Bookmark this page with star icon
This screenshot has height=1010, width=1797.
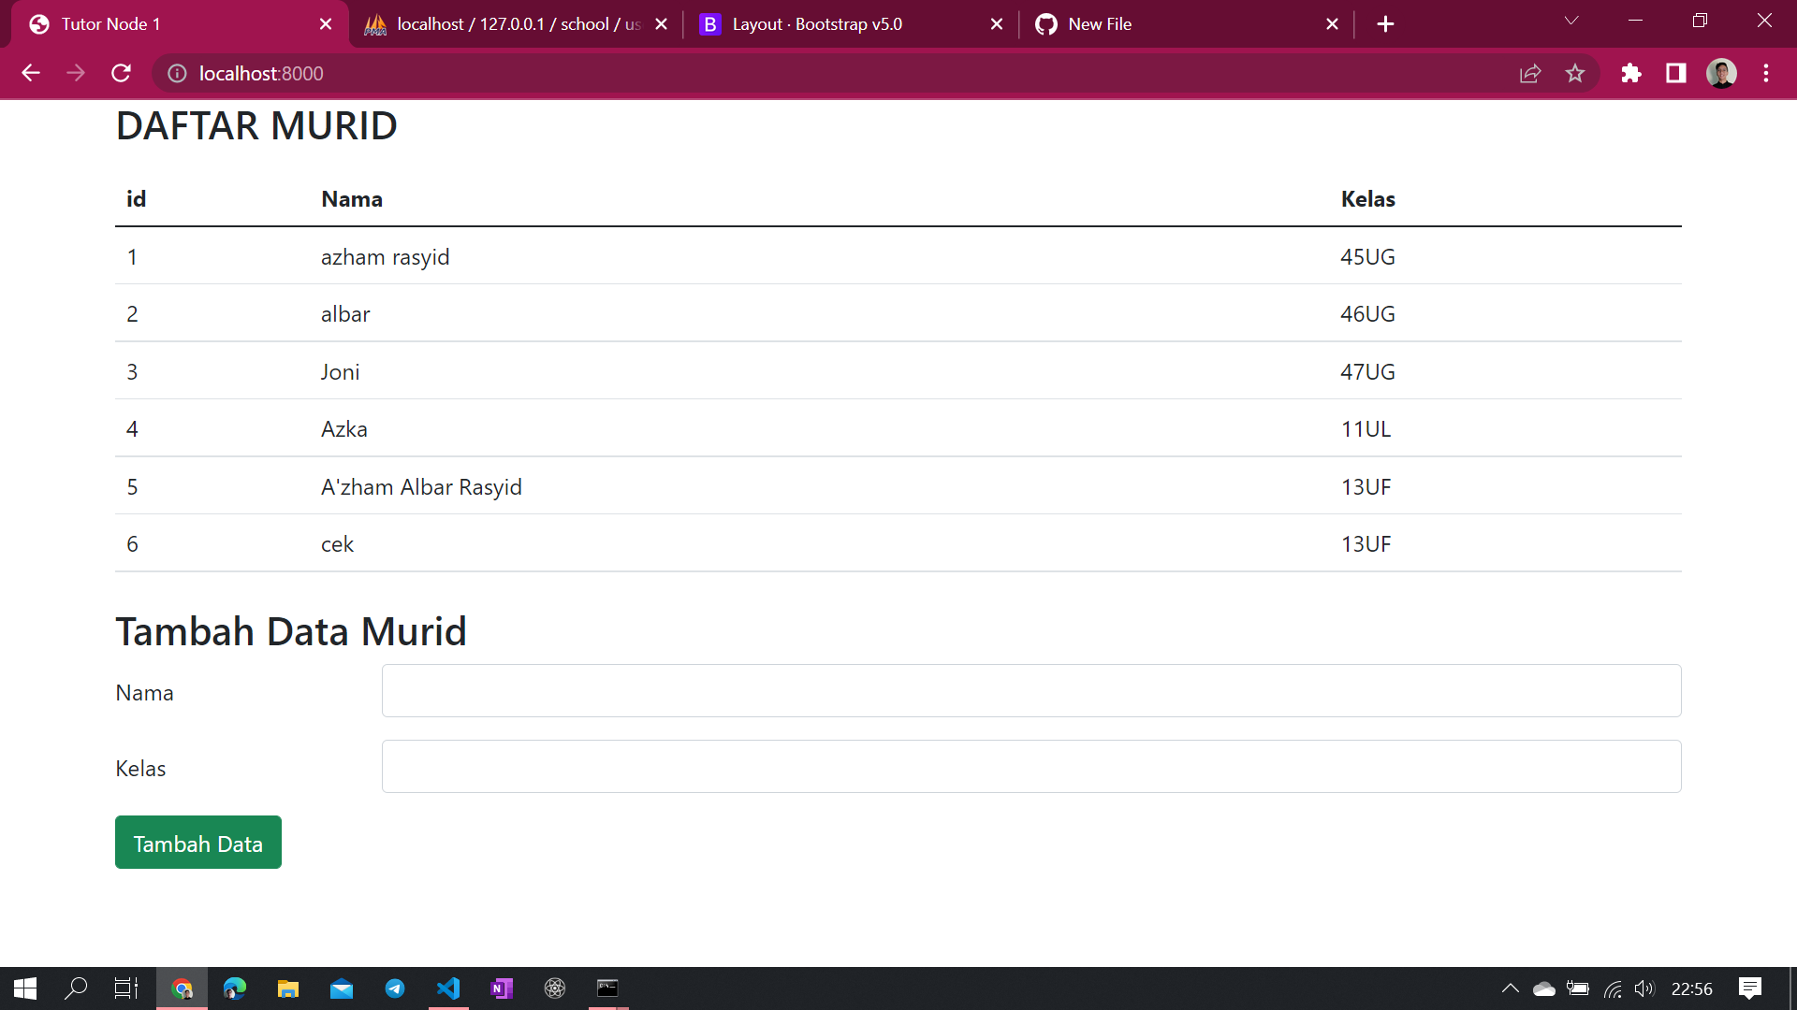[x=1575, y=73]
